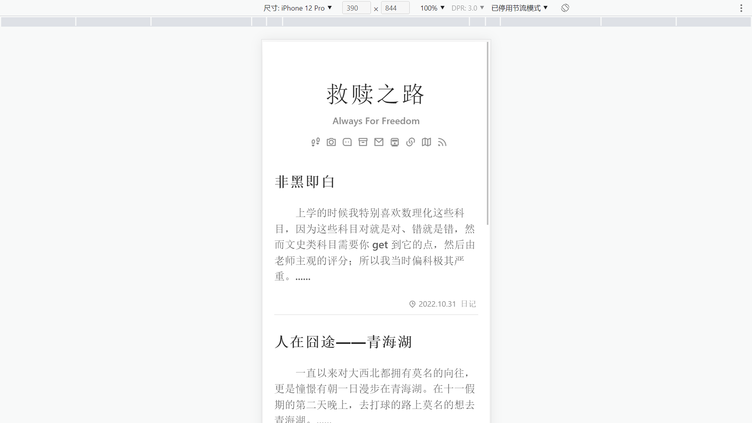This screenshot has width=752, height=423.
Task: Click the mail envelope icon
Action: [x=379, y=142]
